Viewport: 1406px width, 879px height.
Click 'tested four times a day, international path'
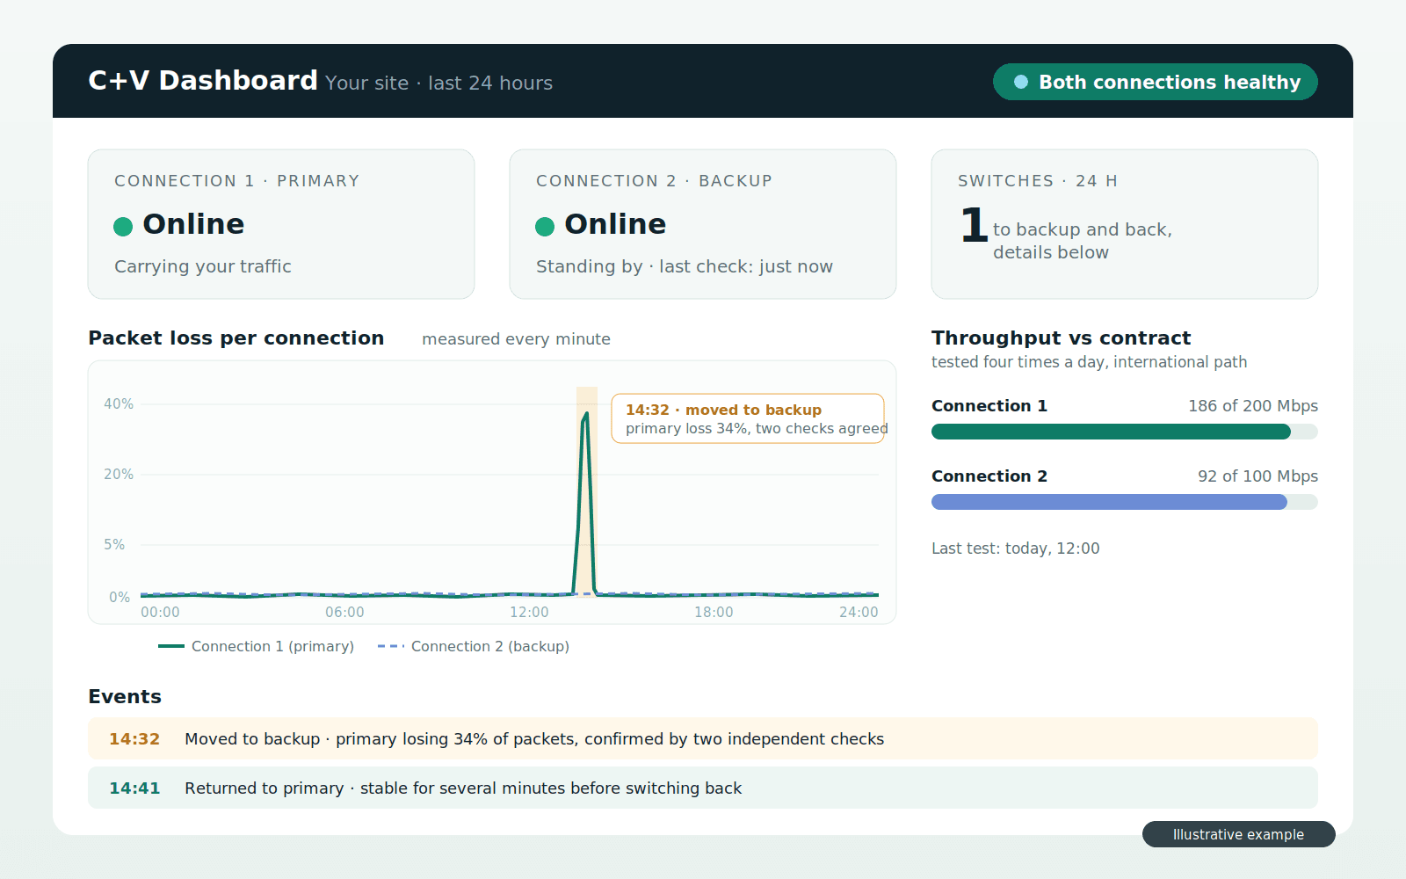1090,362
